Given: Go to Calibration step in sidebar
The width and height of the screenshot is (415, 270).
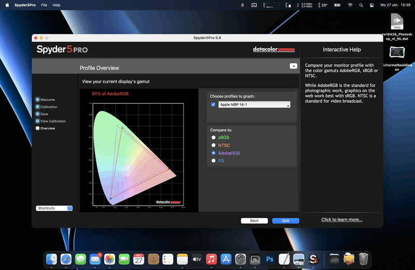Looking at the screenshot, I should click(x=47, y=107).
